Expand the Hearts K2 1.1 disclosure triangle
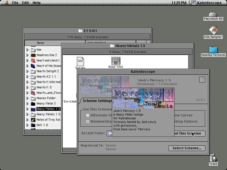The width and height of the screenshot is (227, 170). [28, 76]
